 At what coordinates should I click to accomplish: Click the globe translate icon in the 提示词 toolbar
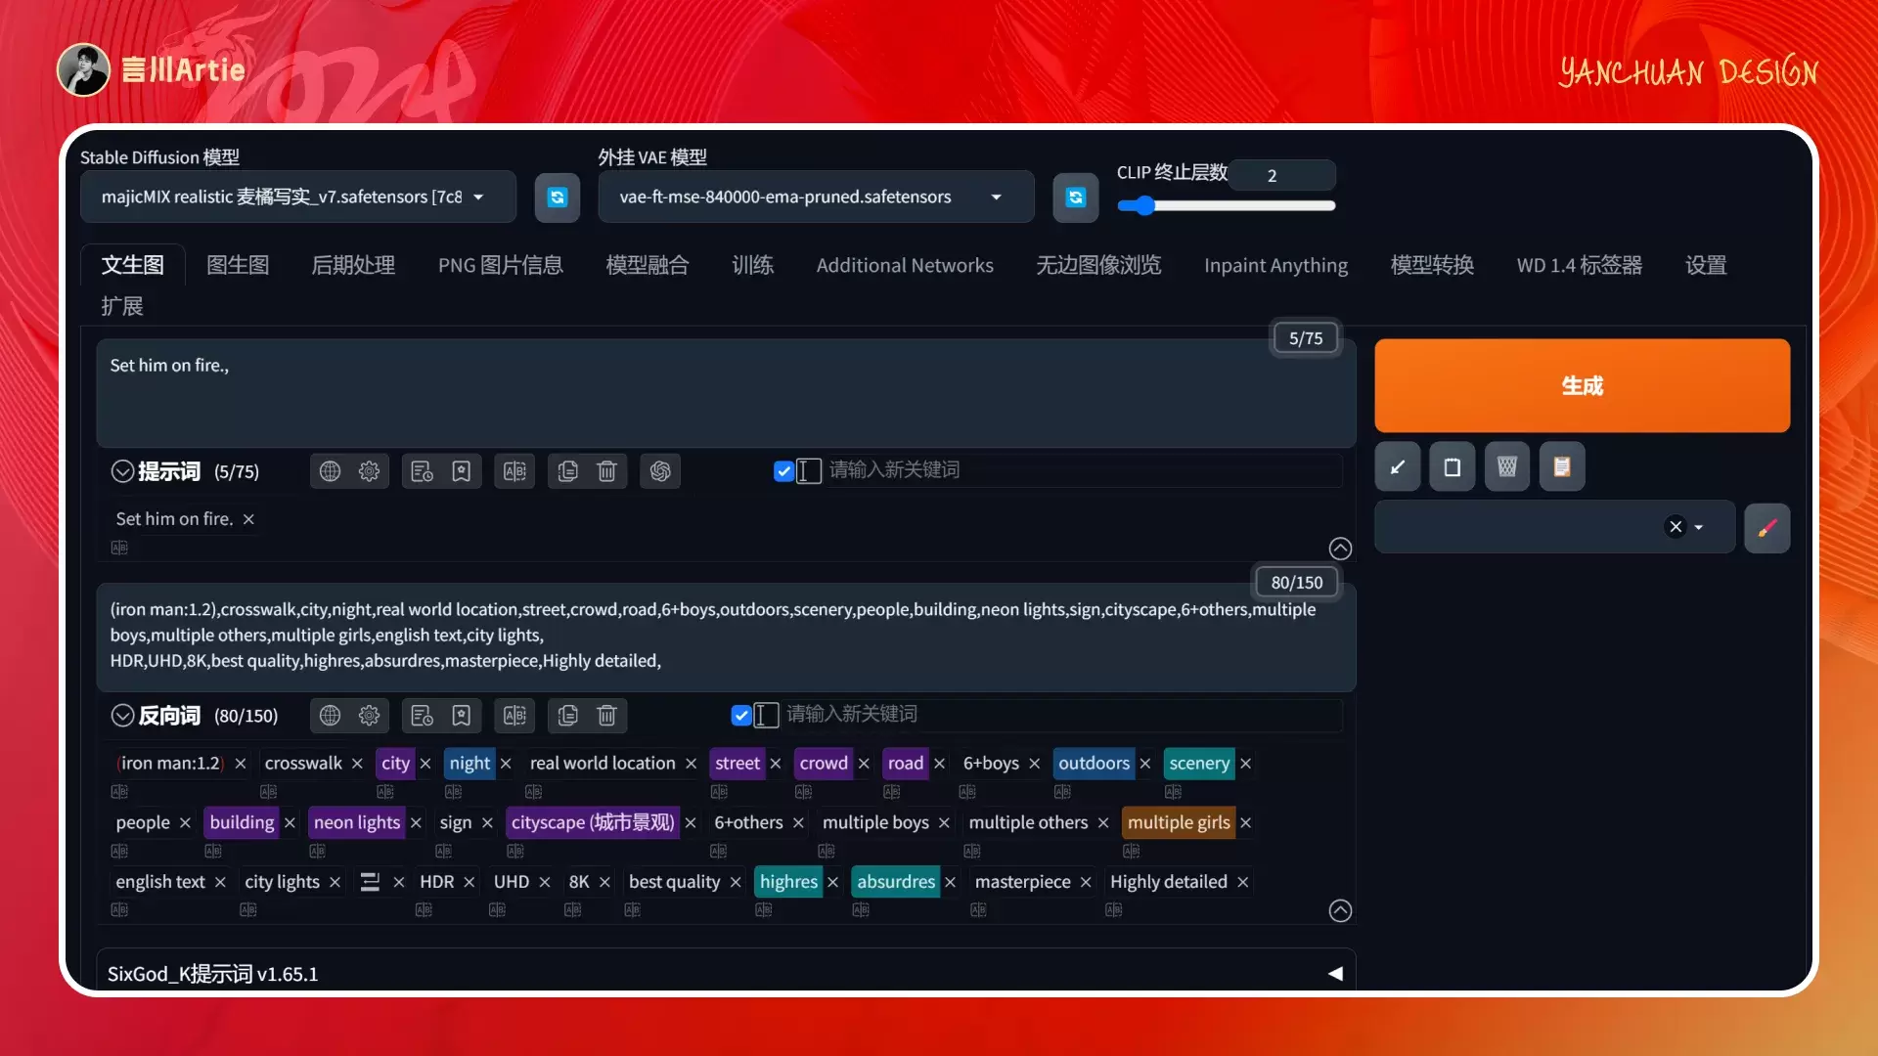point(331,471)
